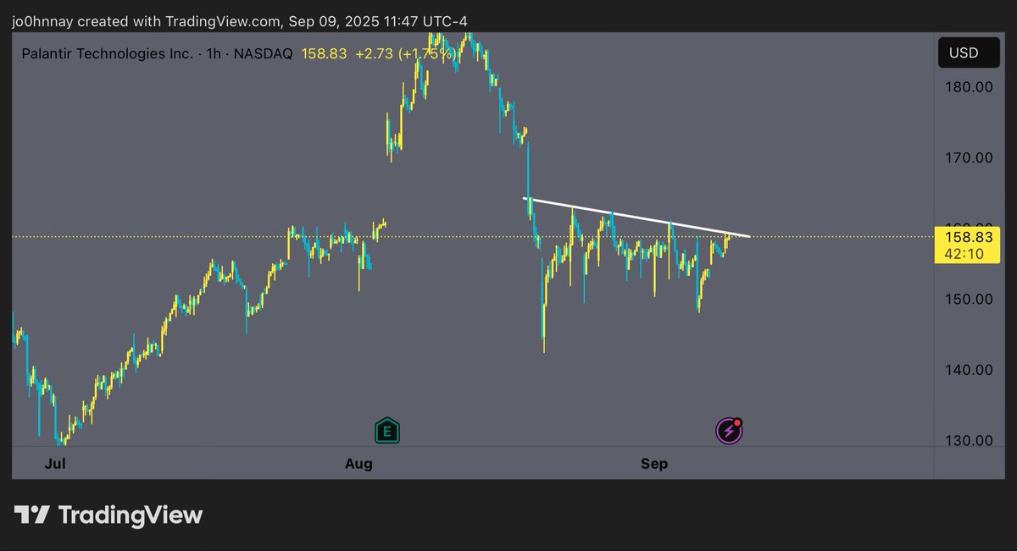The height and width of the screenshot is (551, 1017).
Task: Click the 170.00 price axis label
Action: tap(971, 157)
